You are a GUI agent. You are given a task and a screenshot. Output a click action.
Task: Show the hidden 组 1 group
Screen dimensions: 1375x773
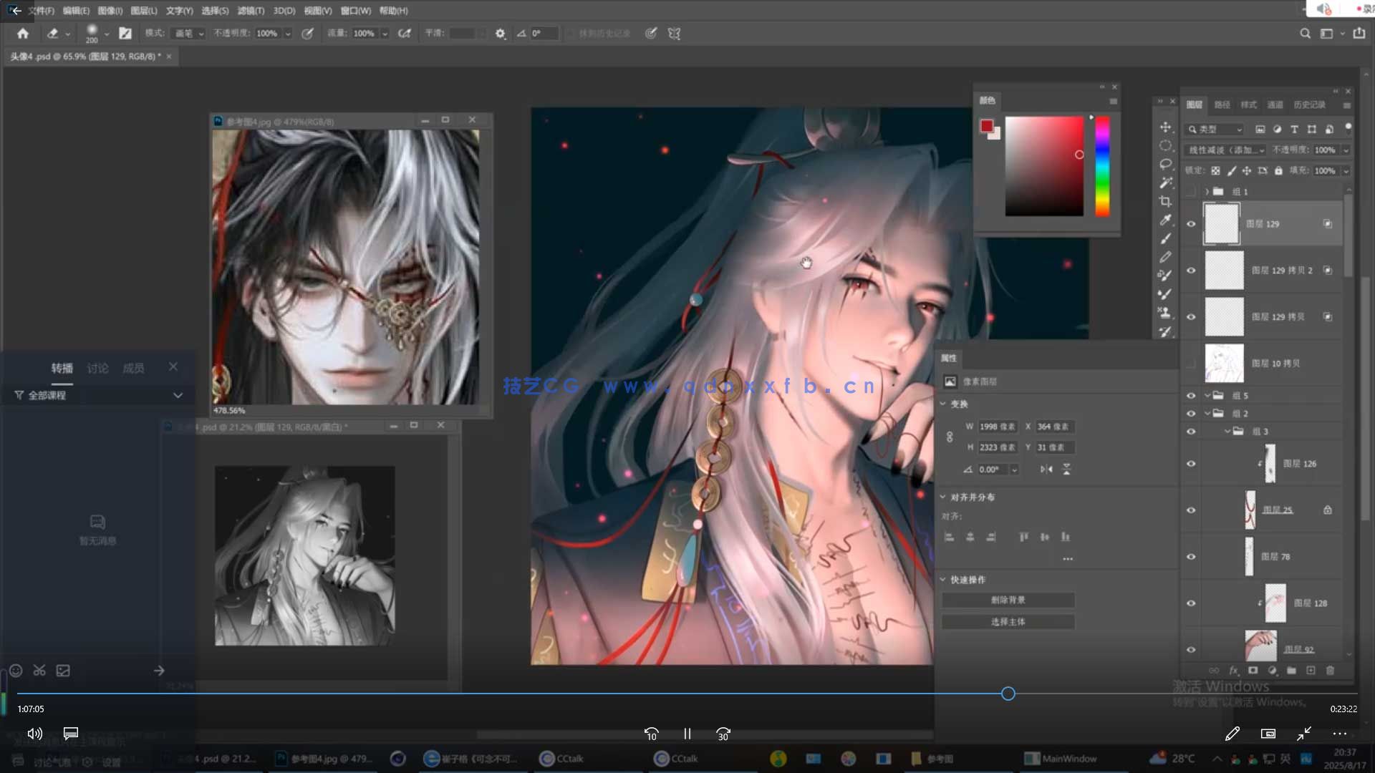pyautogui.click(x=1191, y=192)
